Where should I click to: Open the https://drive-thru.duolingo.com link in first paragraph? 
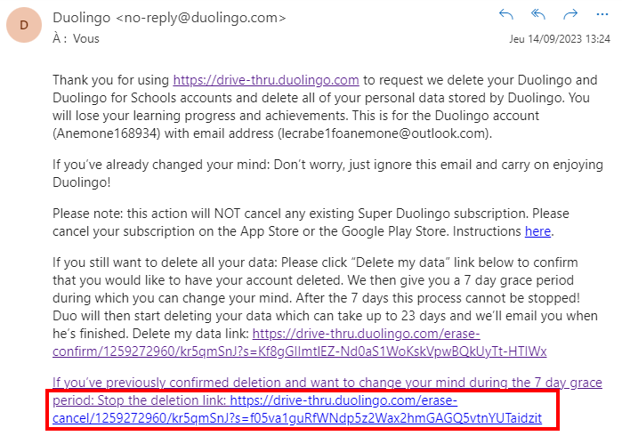point(266,80)
